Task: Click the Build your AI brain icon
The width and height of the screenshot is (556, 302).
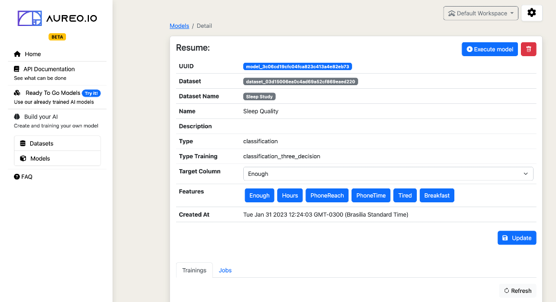Action: tap(17, 117)
